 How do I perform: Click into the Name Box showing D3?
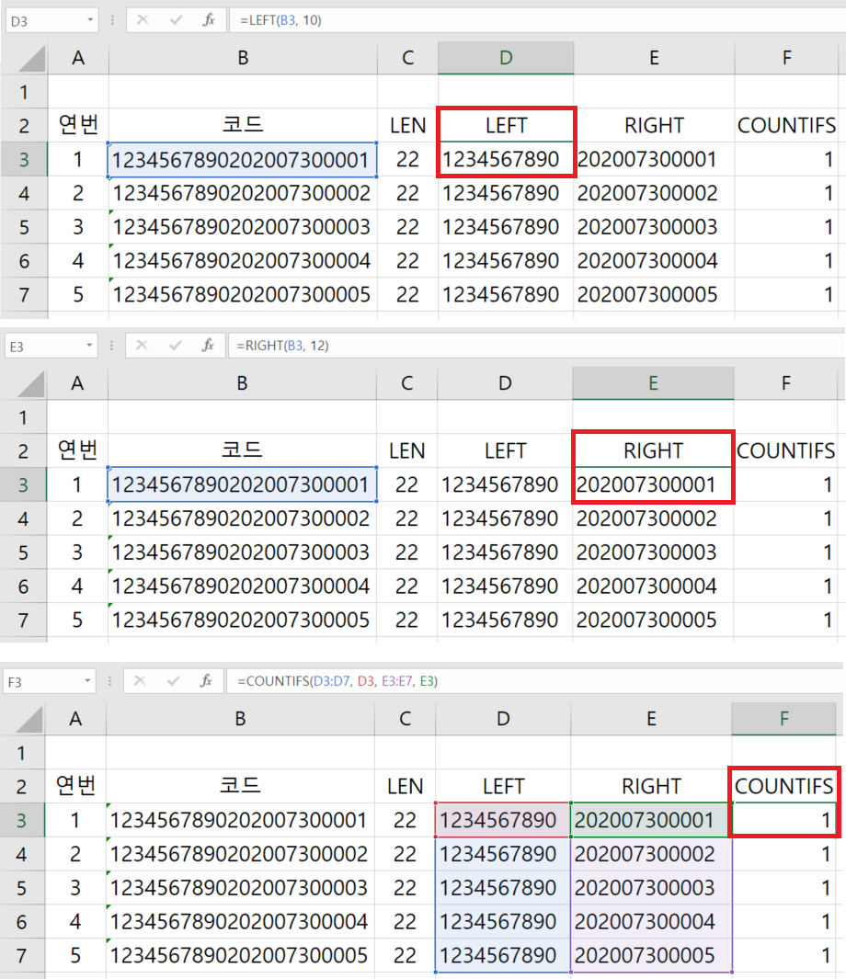pyautogui.click(x=45, y=20)
